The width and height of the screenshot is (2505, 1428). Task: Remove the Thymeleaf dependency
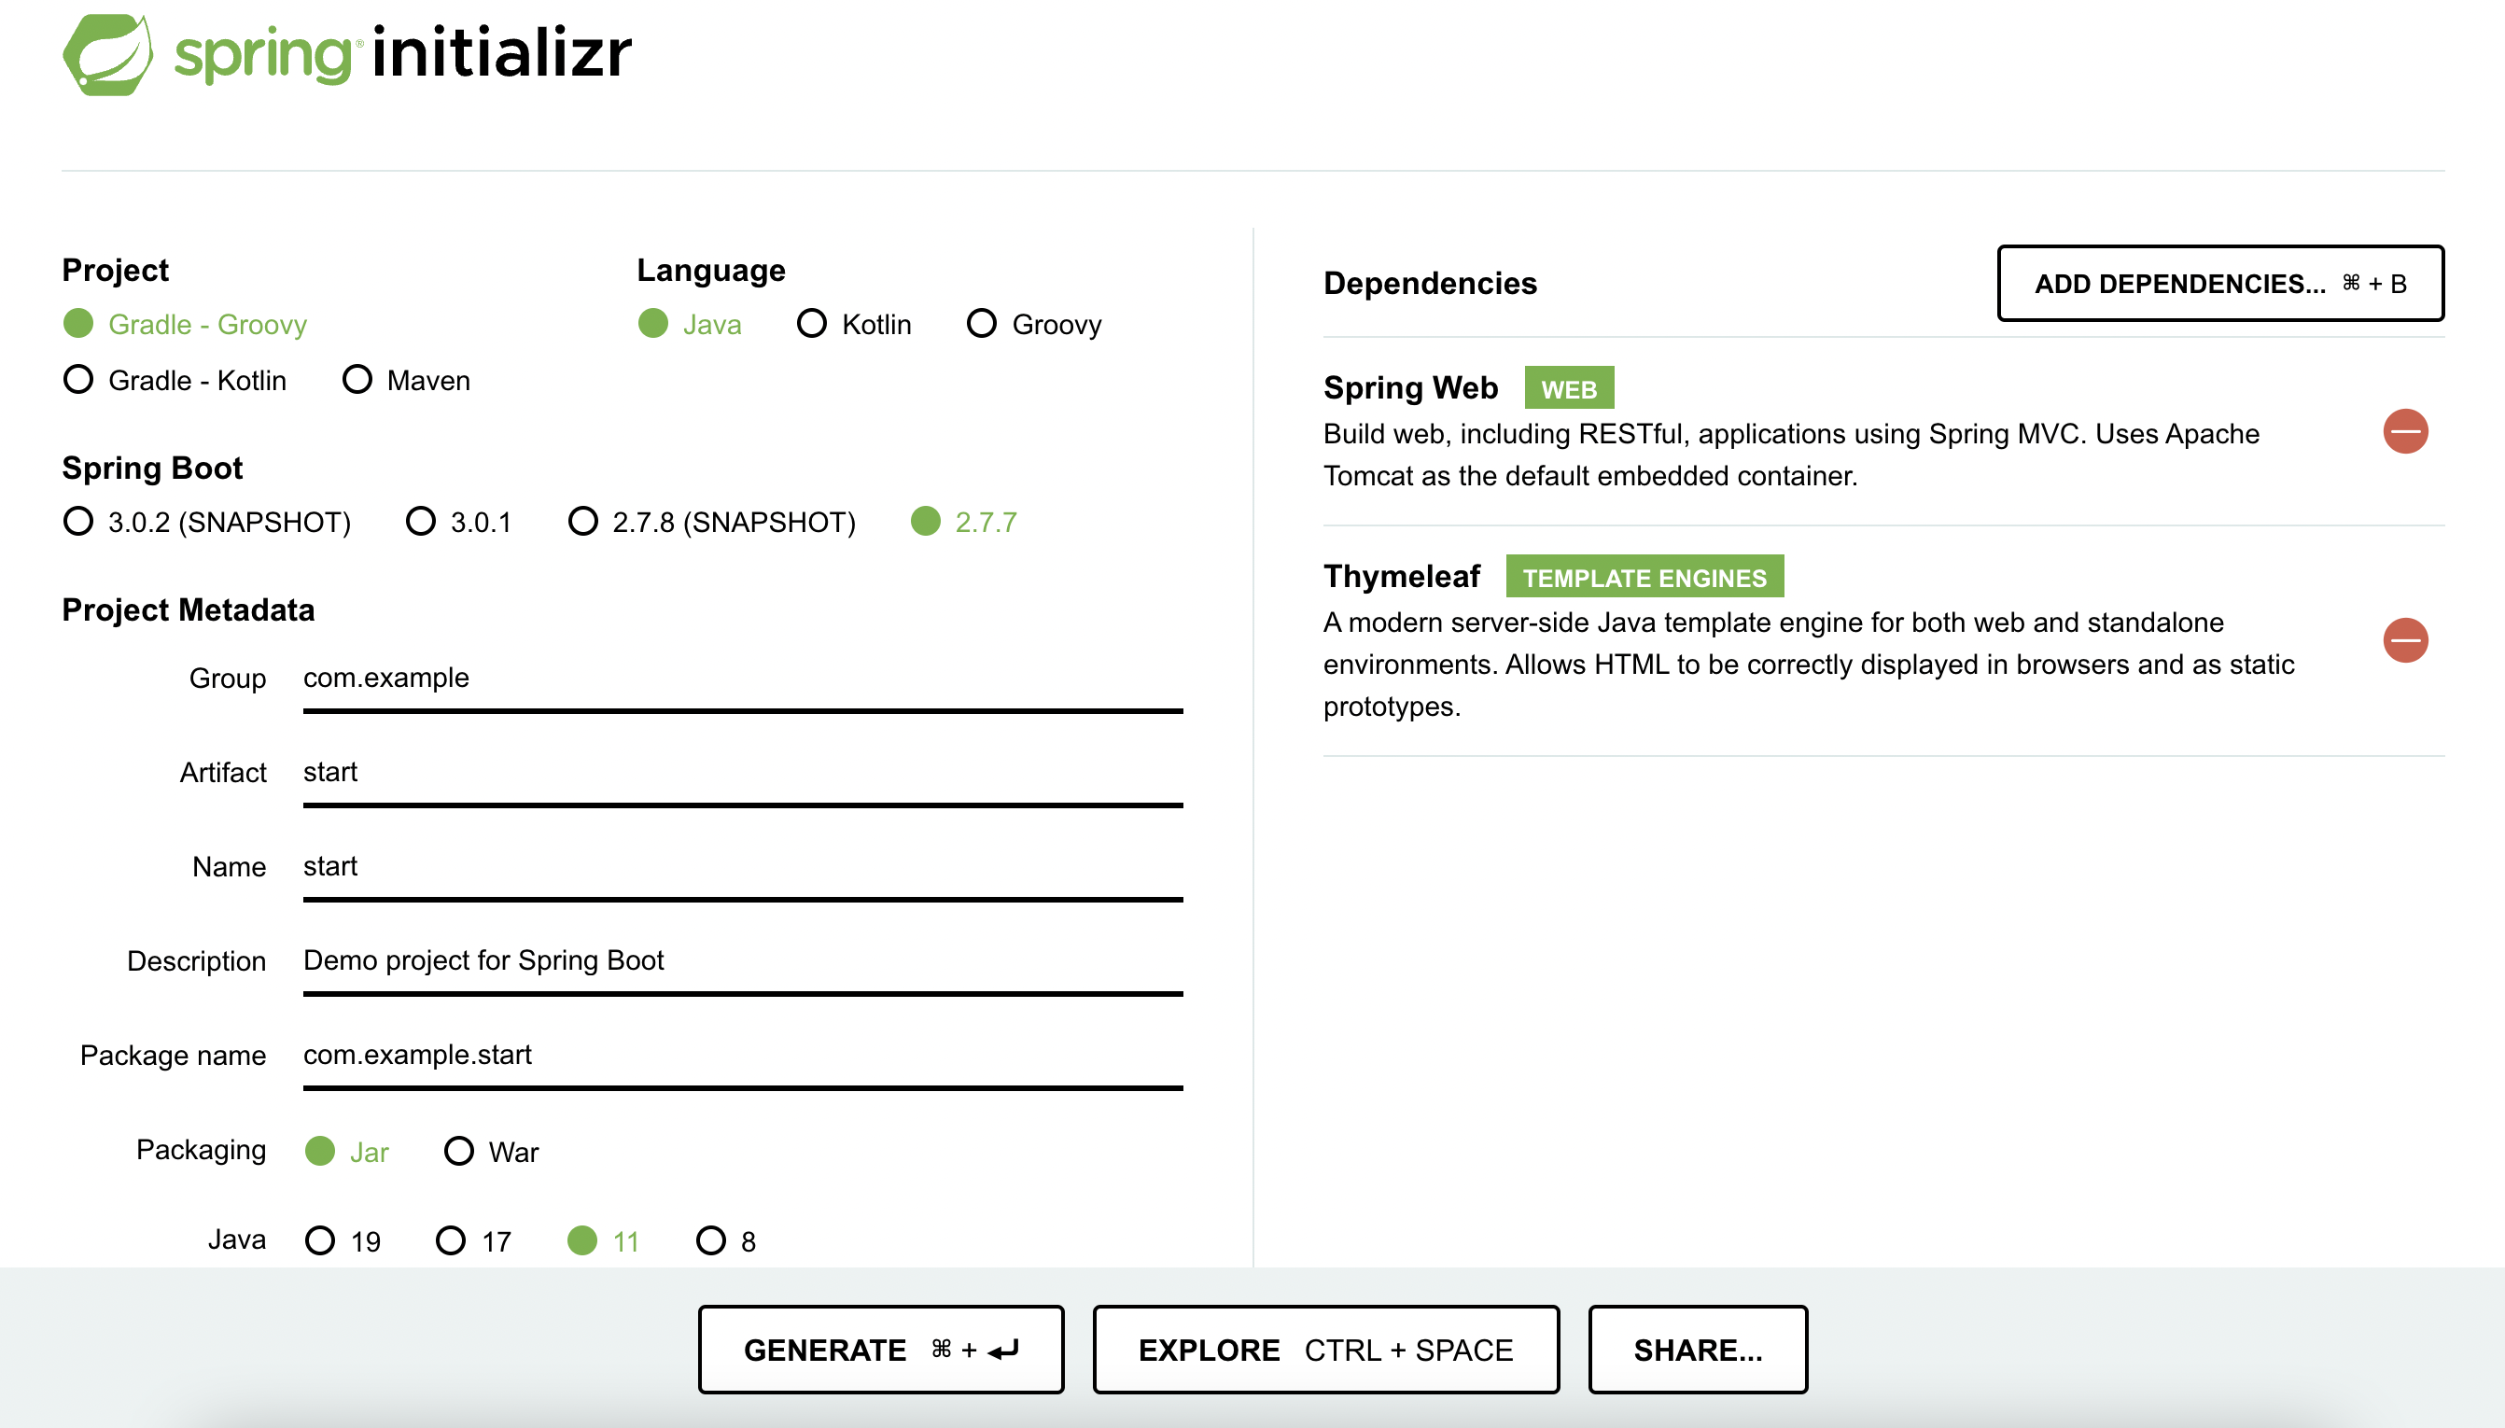[2405, 640]
